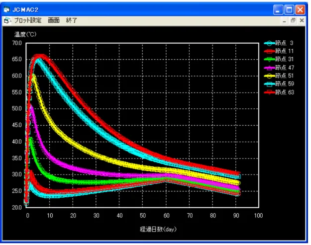Click the 45.0 y-axis label

pos(17,125)
